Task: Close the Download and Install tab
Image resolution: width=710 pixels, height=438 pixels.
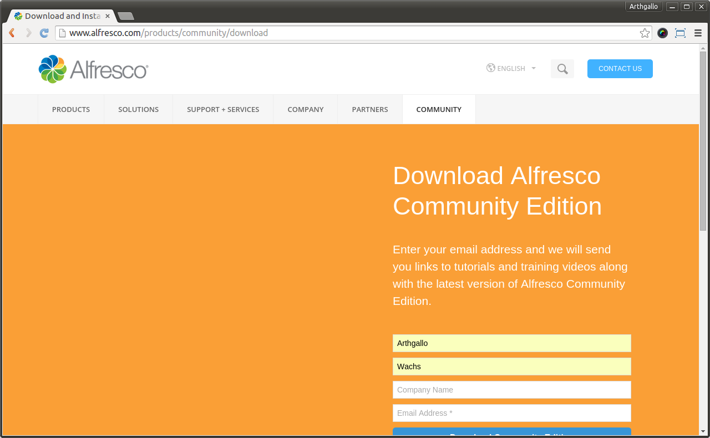Action: click(x=108, y=16)
